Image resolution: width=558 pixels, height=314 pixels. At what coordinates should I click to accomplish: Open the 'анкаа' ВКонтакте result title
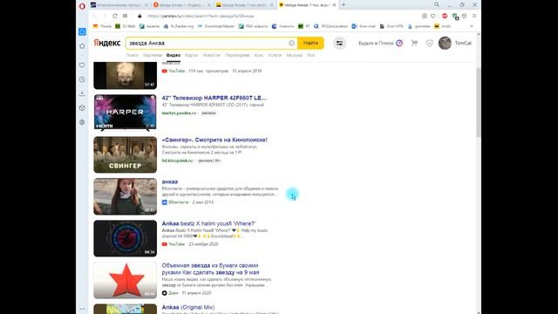click(170, 181)
